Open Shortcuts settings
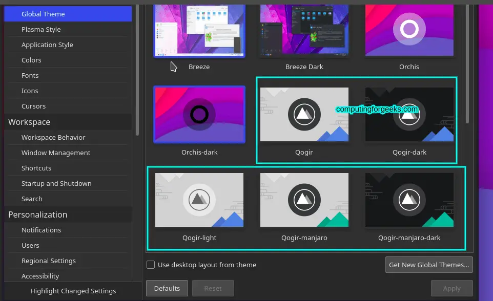 [68, 168]
